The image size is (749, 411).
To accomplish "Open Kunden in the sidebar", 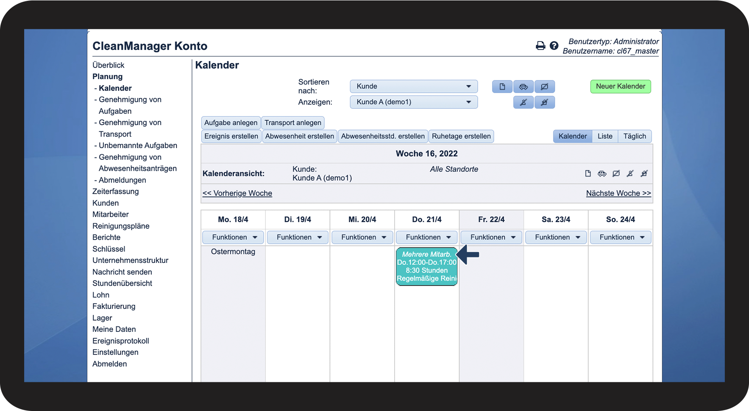I will click(x=106, y=203).
